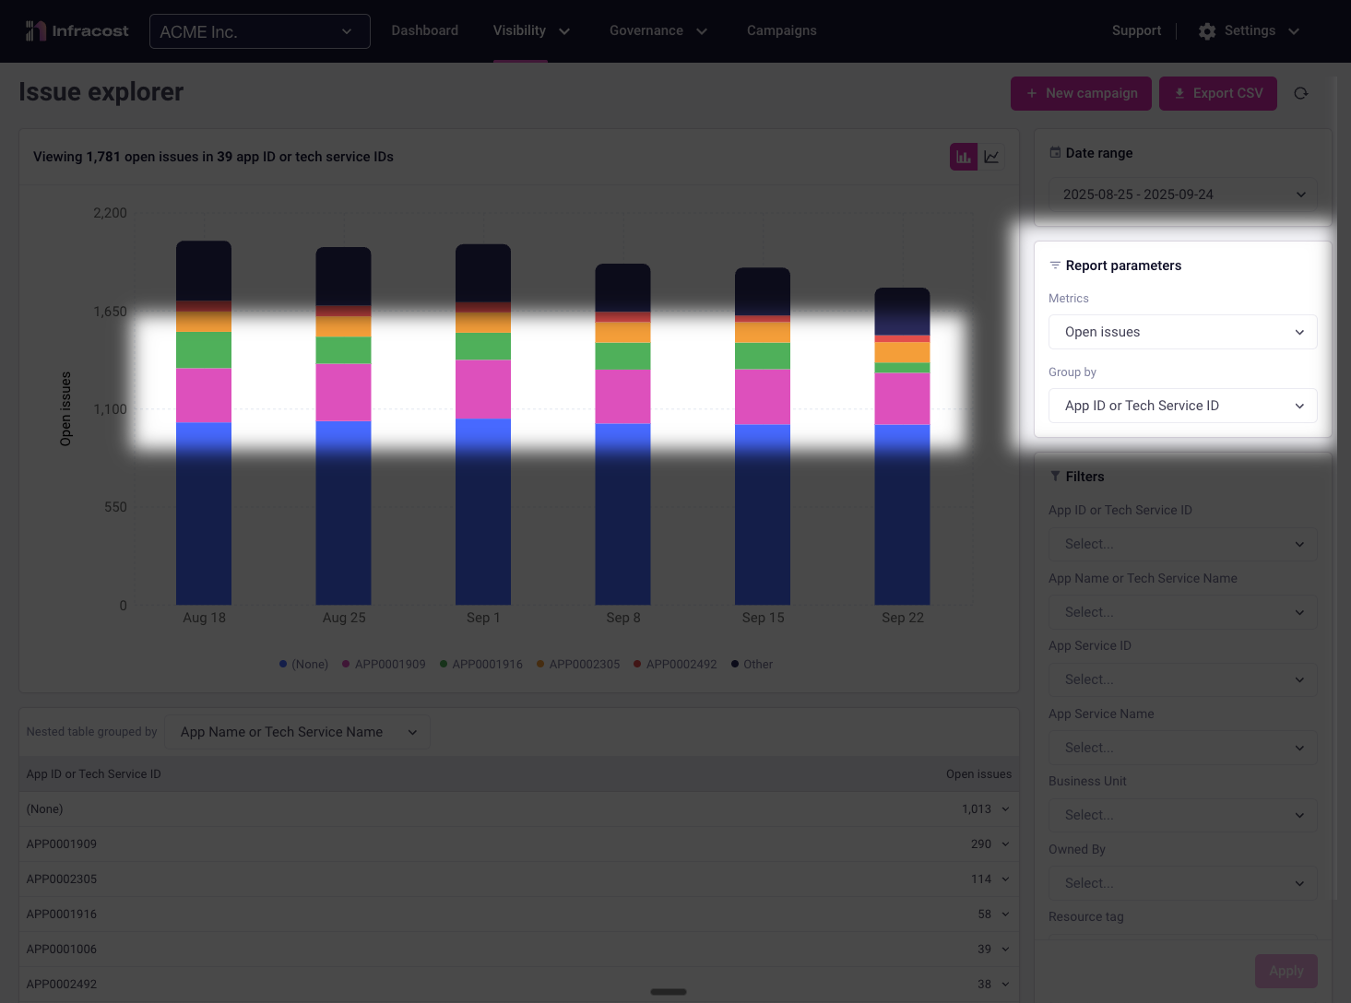This screenshot has height=1003, width=1351.
Task: Click the refresh icon near Export CSV
Action: (x=1301, y=93)
